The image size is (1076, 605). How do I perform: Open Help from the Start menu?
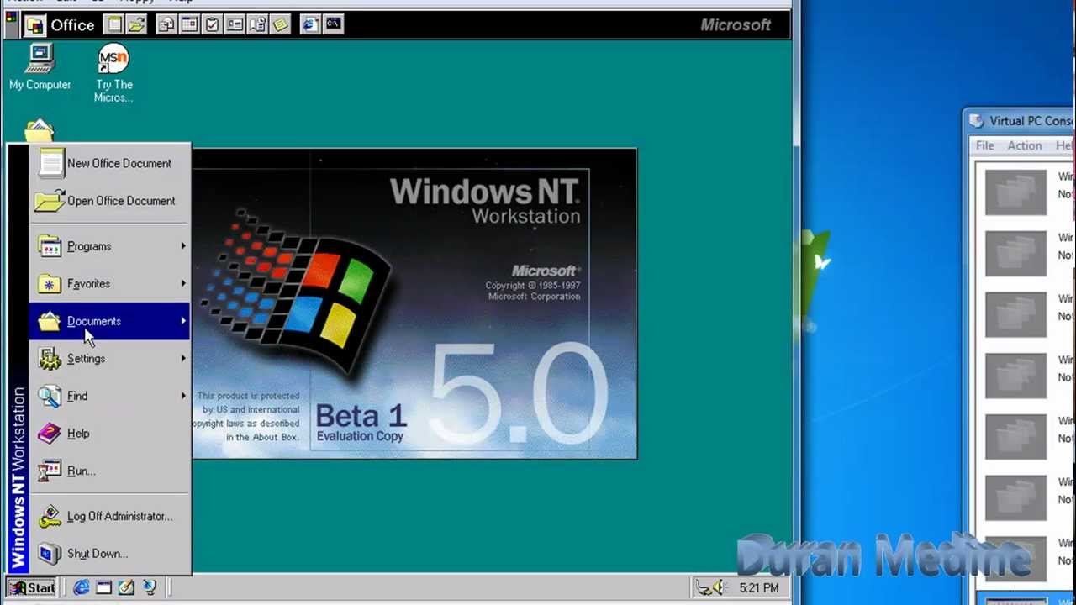coord(110,434)
